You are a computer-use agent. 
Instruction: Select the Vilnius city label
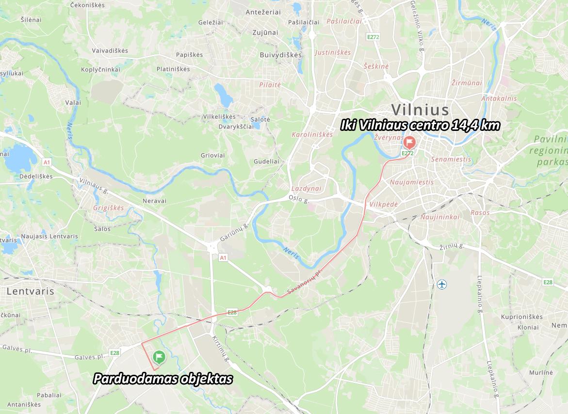[420, 110]
